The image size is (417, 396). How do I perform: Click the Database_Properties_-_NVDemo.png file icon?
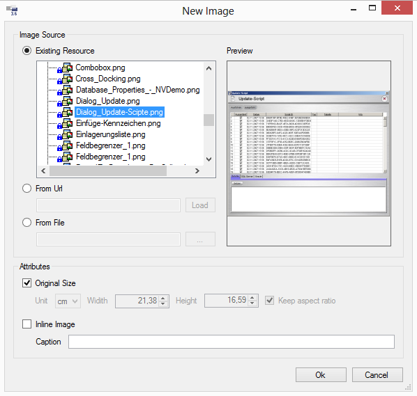click(x=65, y=90)
